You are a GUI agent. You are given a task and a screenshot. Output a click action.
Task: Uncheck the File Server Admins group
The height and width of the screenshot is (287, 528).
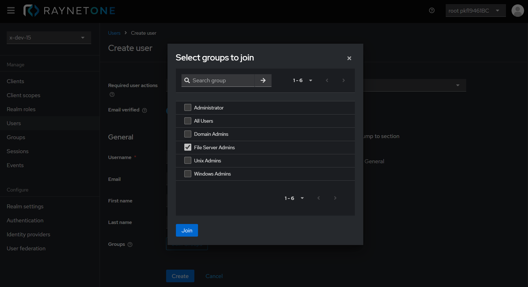pyautogui.click(x=188, y=147)
